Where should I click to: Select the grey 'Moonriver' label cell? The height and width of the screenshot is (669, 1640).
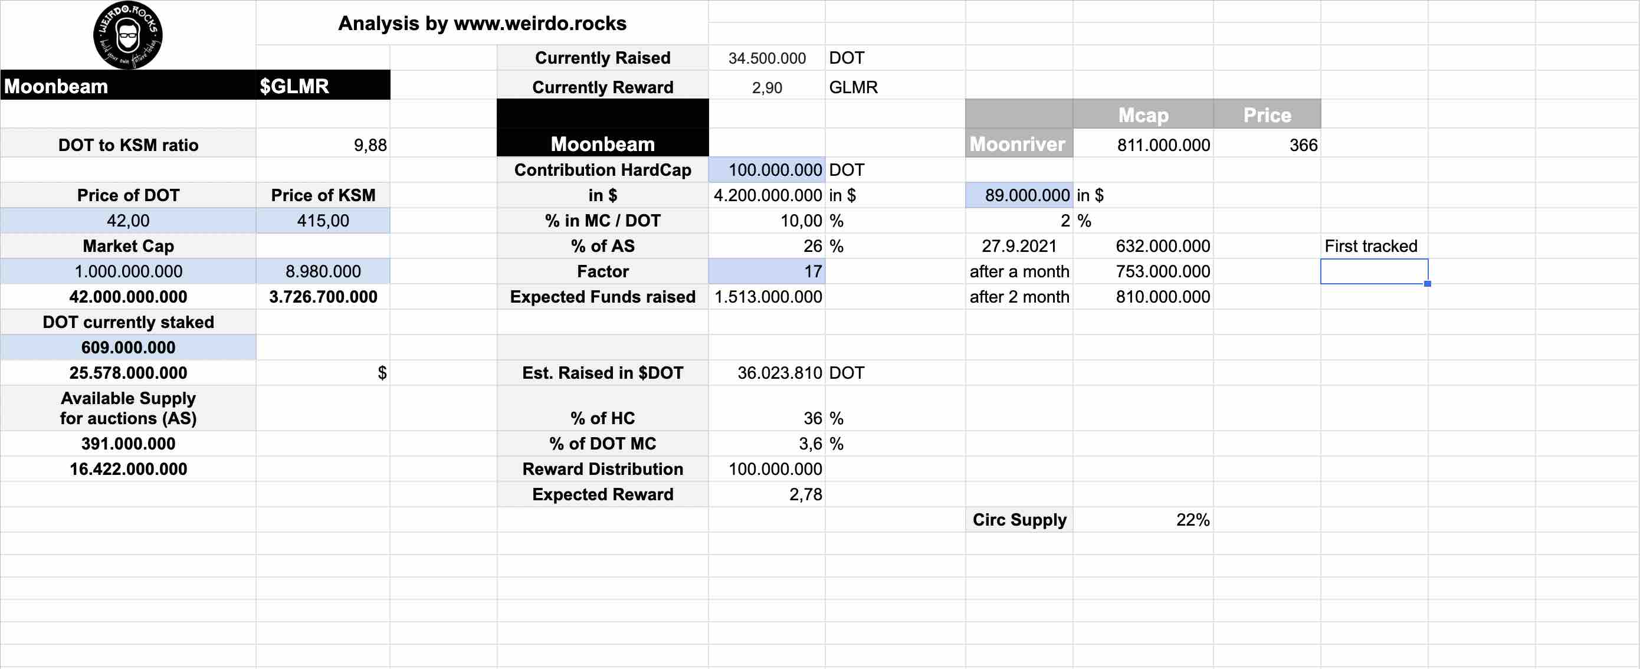click(x=1019, y=144)
